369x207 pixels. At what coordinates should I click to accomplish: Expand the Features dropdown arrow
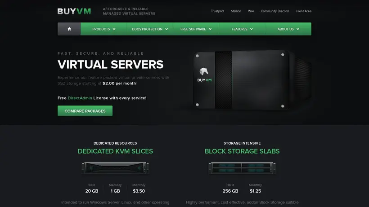pyautogui.click(x=252, y=29)
